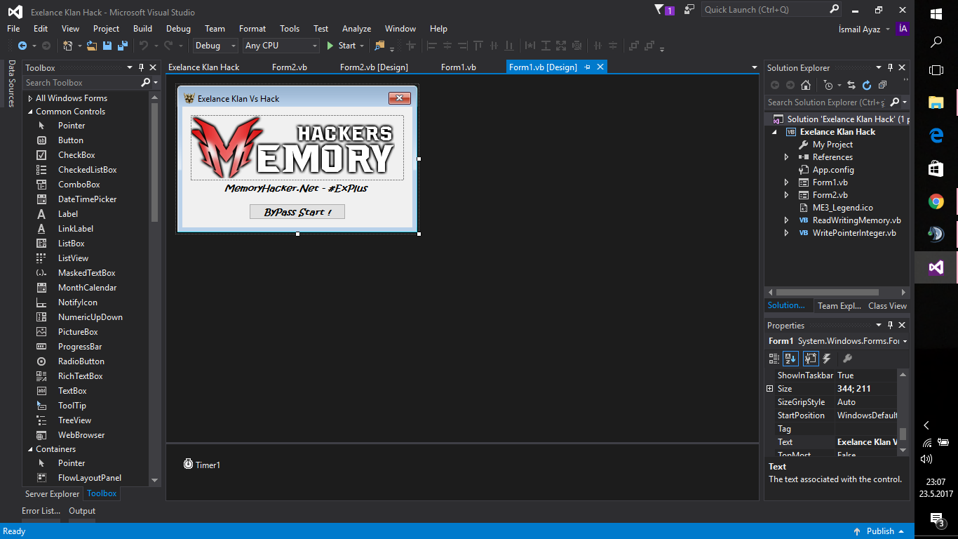Open the Build menu
Image resolution: width=958 pixels, height=539 pixels.
142,29
